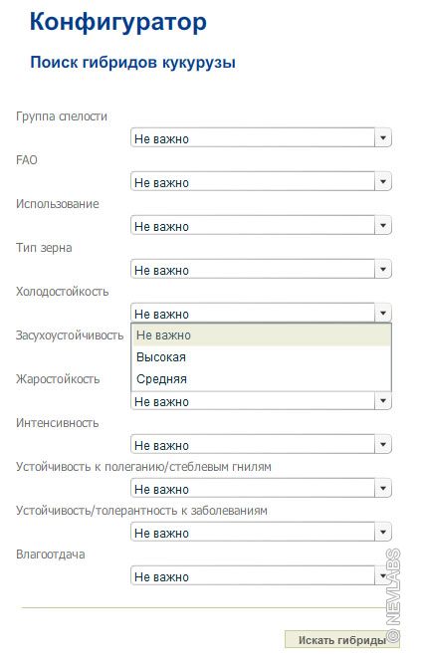
Task: Expand the disease tolerance dropdown arrow
Action: [382, 533]
